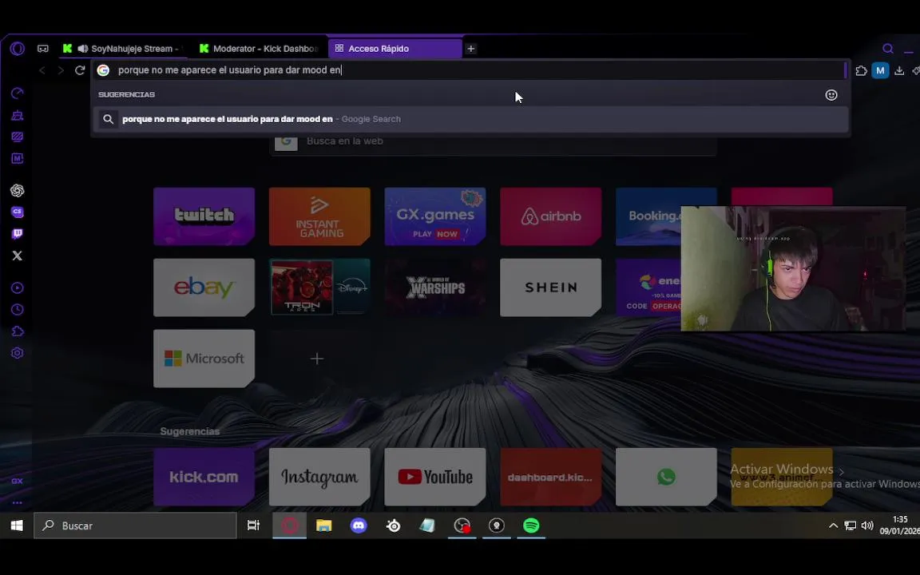Viewport: 920px width, 575px height.
Task: Open ChatGPT from the sidebar
Action: (x=17, y=190)
